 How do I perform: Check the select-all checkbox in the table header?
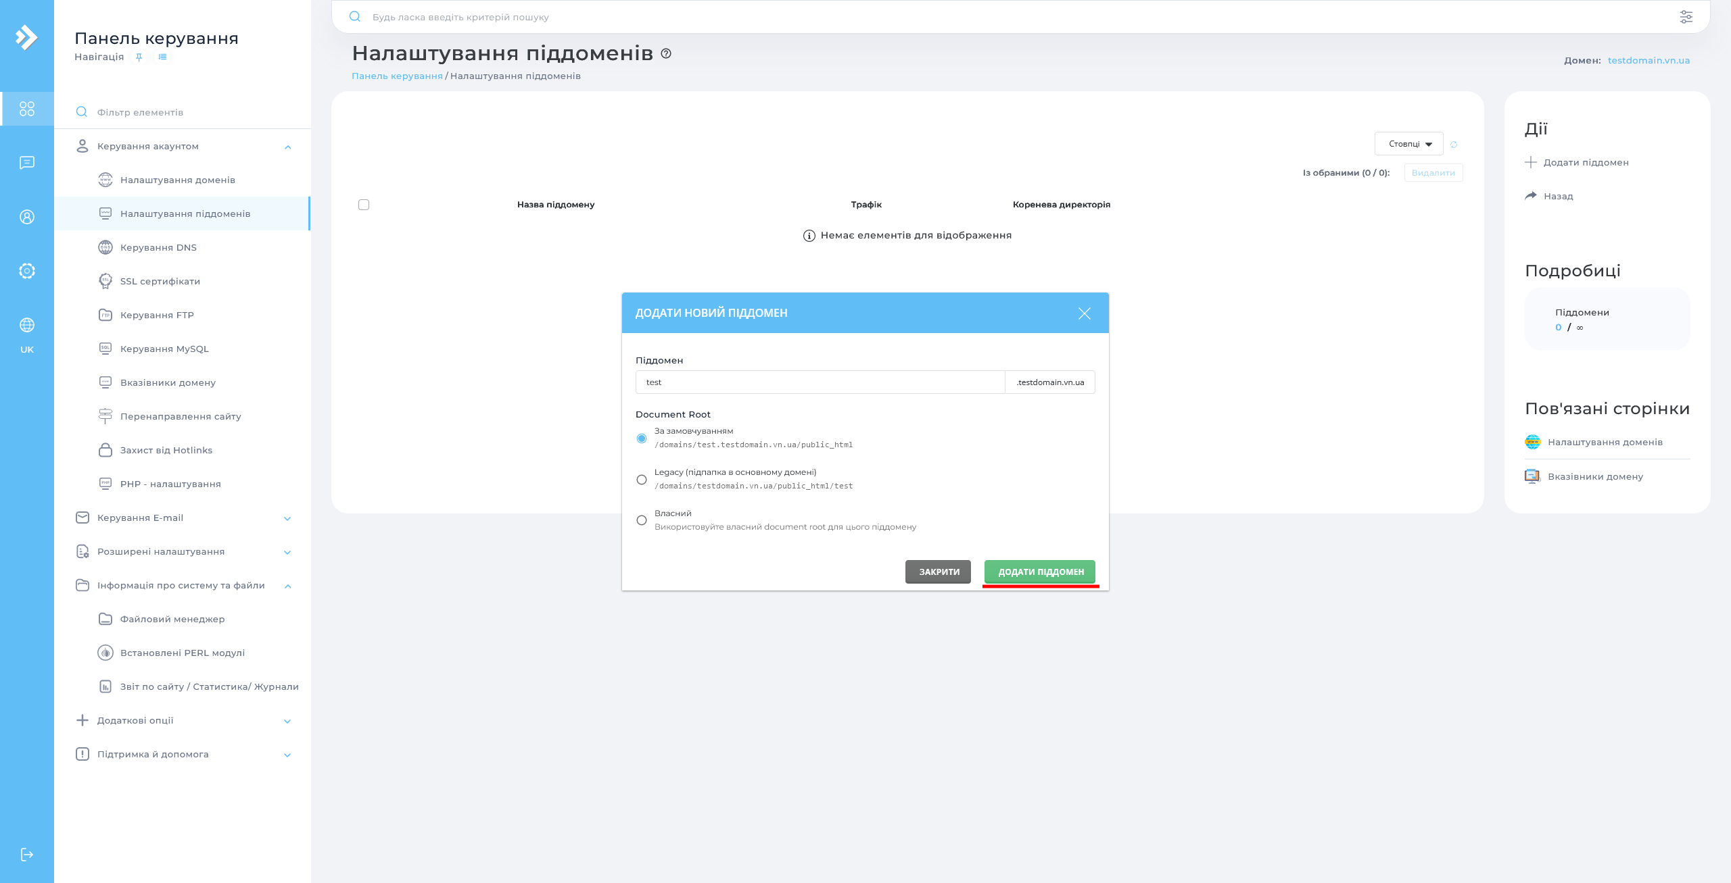(363, 205)
